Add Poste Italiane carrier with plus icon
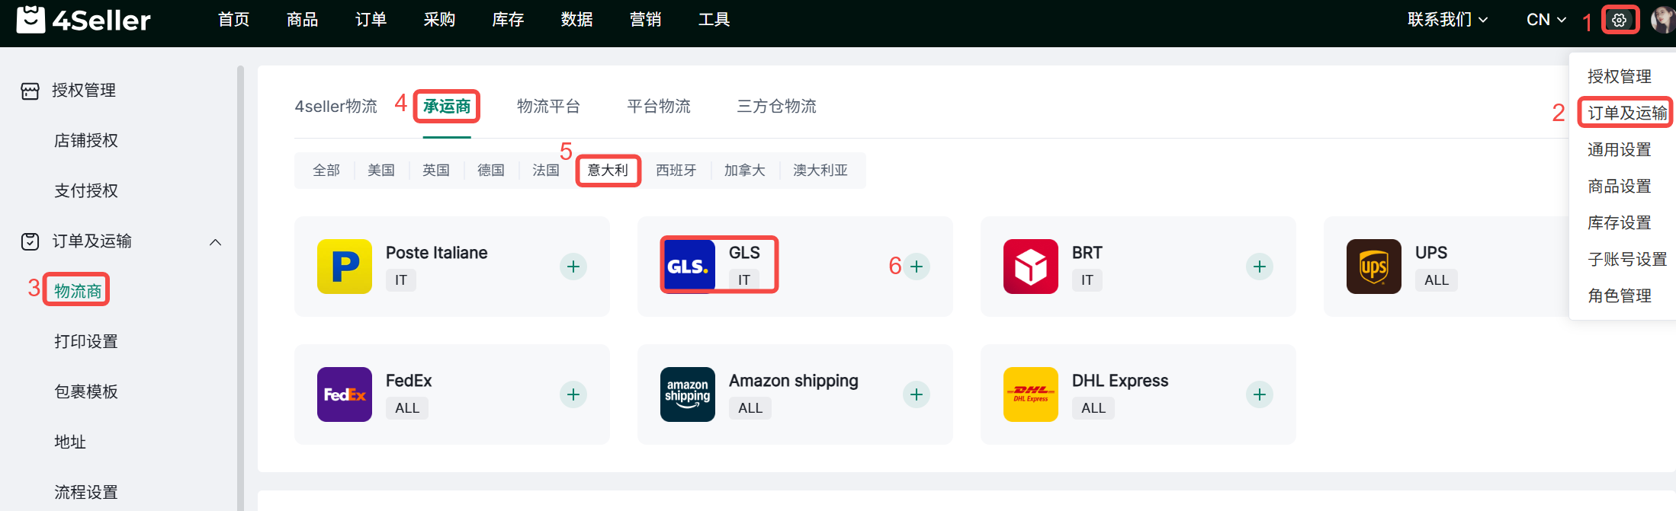Image resolution: width=1676 pixels, height=511 pixels. pos(573,267)
